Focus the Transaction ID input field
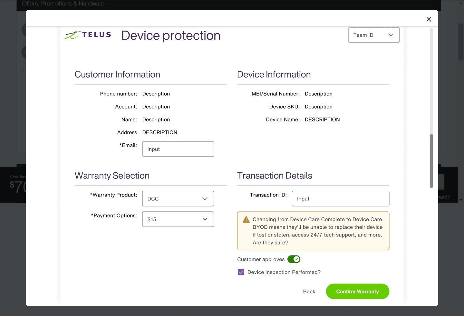Image resolution: width=464 pixels, height=316 pixels. (x=341, y=199)
